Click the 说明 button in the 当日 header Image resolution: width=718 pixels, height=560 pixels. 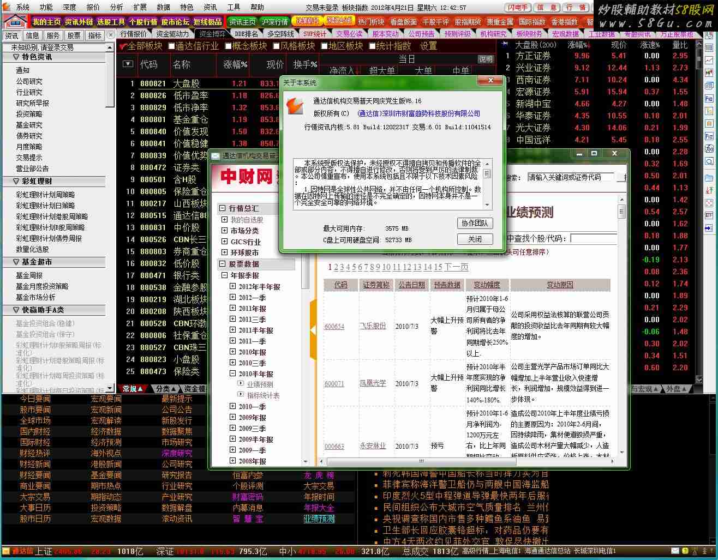click(x=486, y=58)
